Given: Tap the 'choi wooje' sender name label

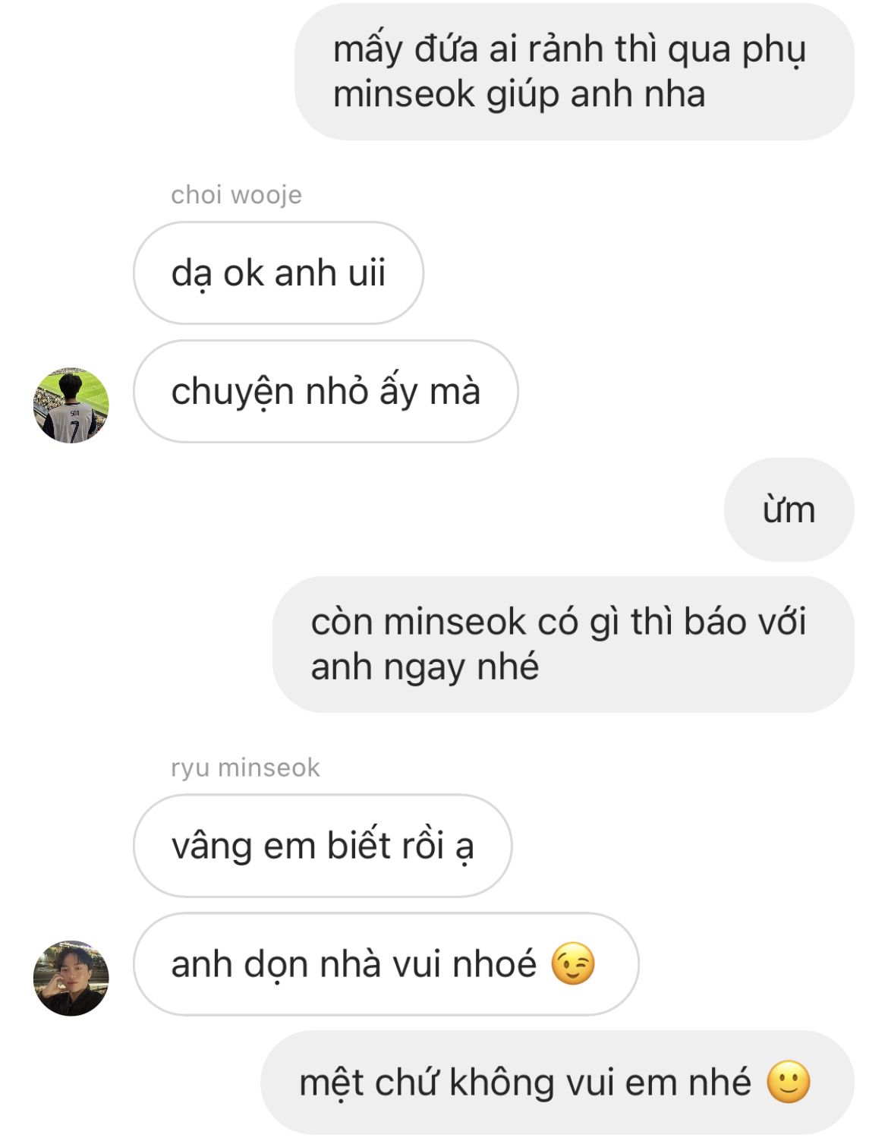Looking at the screenshot, I should coord(236,195).
